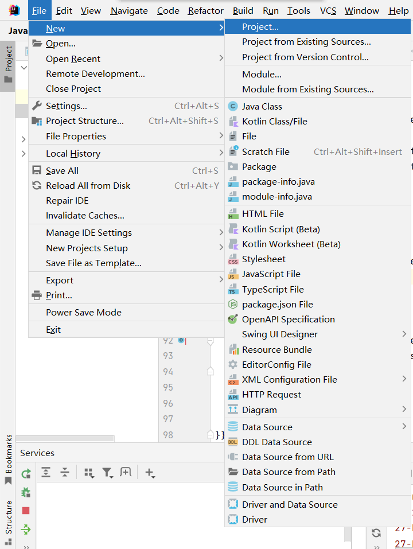Open the Edit menu
Viewport: 413px width, 549px height.
click(x=64, y=11)
